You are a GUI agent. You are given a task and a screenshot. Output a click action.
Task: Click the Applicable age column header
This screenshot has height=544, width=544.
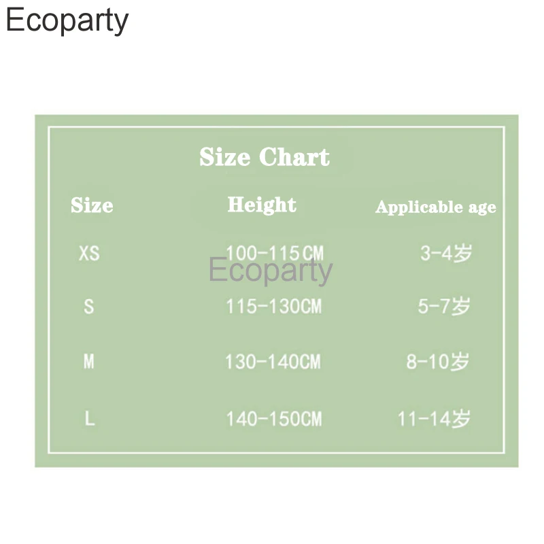(x=436, y=207)
